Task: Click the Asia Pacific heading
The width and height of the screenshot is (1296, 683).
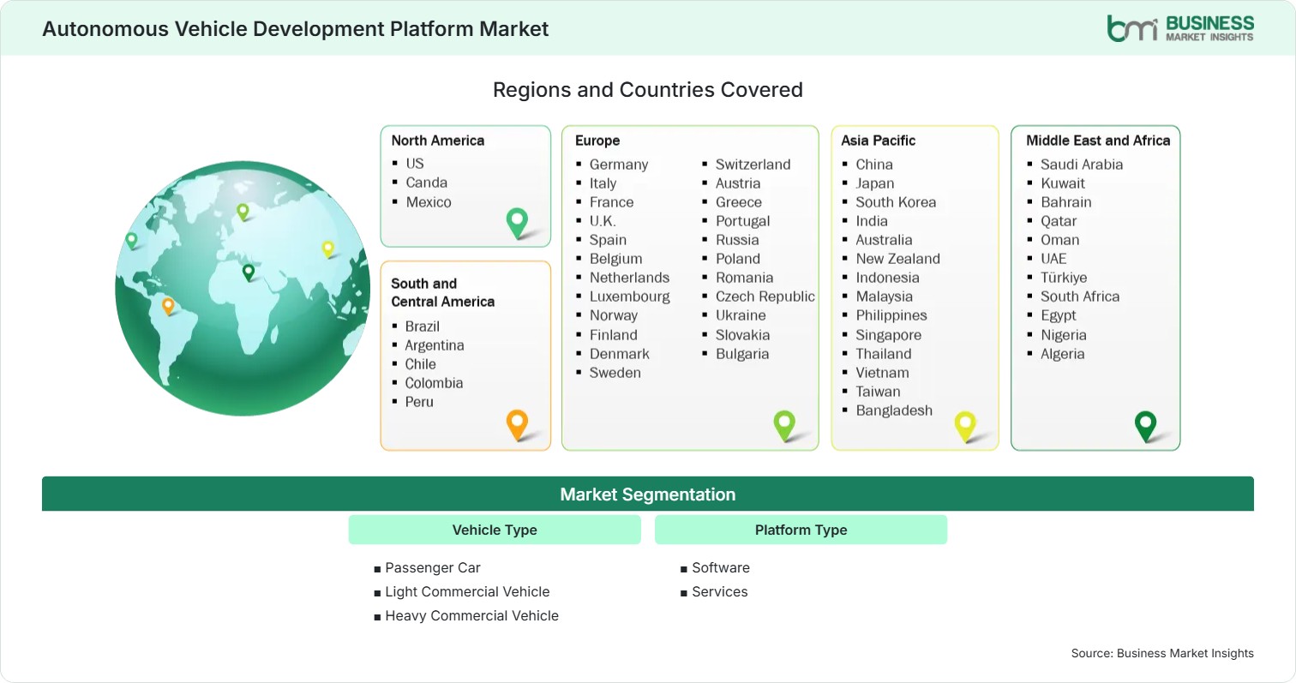Action: point(879,141)
